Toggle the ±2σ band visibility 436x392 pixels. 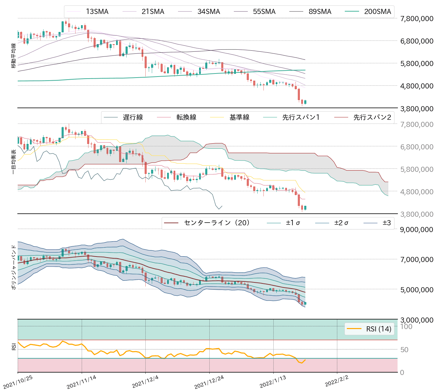322,223
